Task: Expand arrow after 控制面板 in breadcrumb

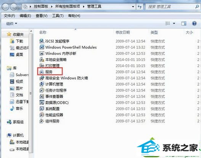Action: coord(51,6)
